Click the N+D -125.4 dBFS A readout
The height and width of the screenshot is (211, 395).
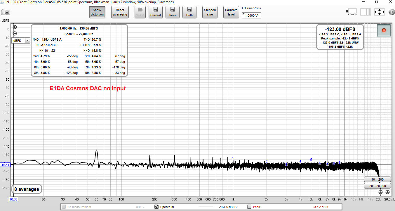[x=47, y=39]
